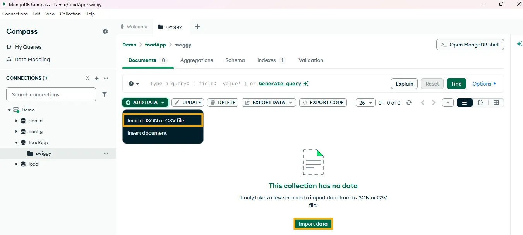Go to next page arrow
Screen dimensions: 523x235
pyautogui.click(x=434, y=103)
